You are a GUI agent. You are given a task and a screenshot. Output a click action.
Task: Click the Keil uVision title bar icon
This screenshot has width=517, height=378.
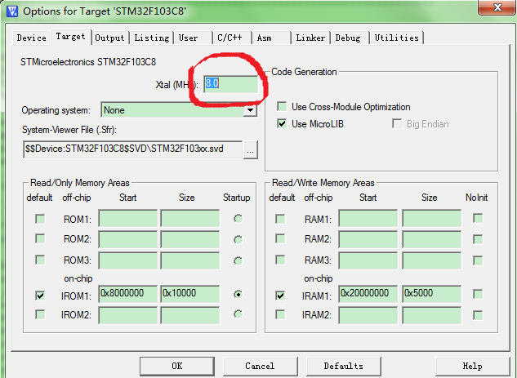(12, 11)
